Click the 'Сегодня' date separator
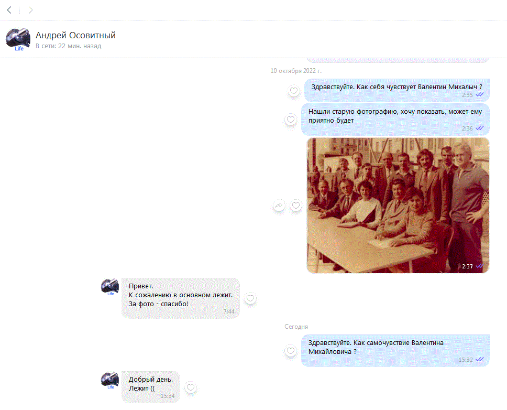This screenshot has height=410, width=507. click(x=296, y=327)
